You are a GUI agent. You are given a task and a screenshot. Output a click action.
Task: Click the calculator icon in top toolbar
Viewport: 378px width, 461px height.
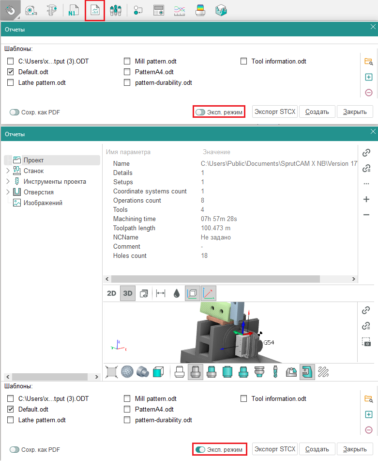(x=158, y=11)
